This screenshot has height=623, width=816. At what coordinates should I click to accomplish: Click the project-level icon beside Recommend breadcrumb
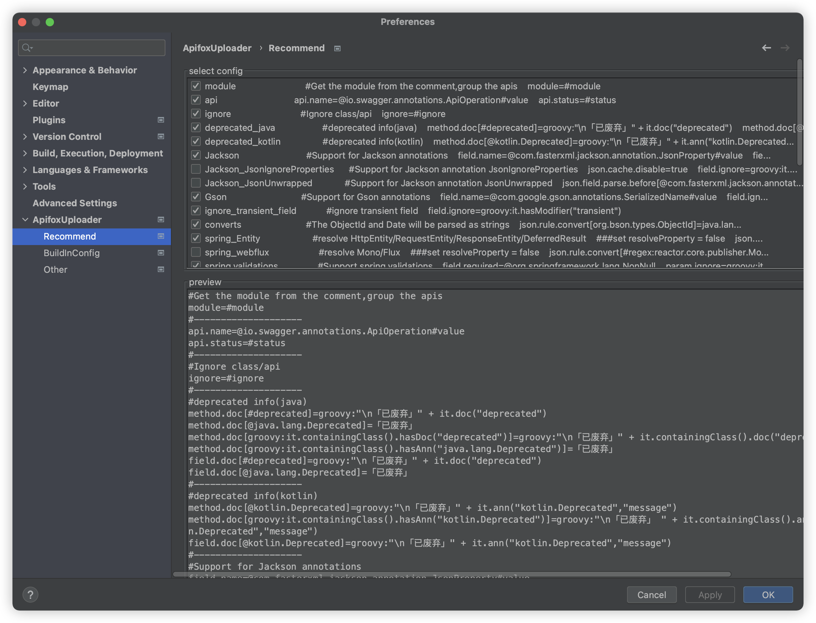click(337, 48)
